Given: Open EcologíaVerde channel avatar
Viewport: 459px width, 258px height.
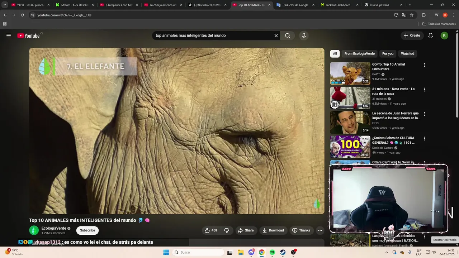Looking at the screenshot, I should 34,230.
